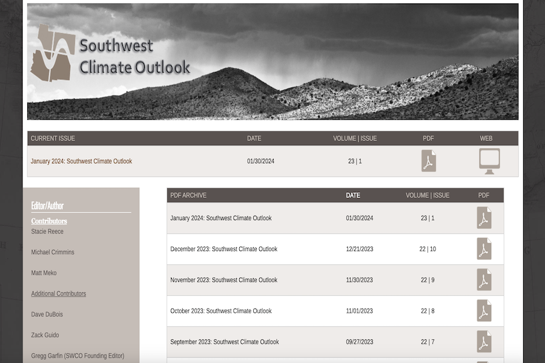This screenshot has width=545, height=363.
Task: Click archive VOLUME | ISSUE column header
Action: [x=428, y=195]
